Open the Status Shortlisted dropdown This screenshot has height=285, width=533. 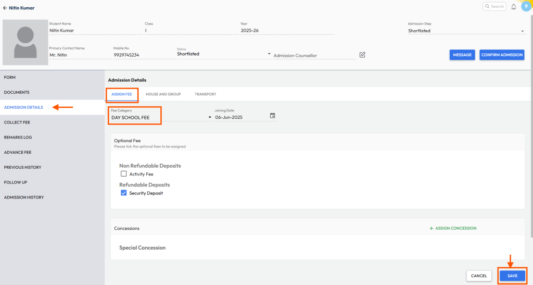click(224, 54)
